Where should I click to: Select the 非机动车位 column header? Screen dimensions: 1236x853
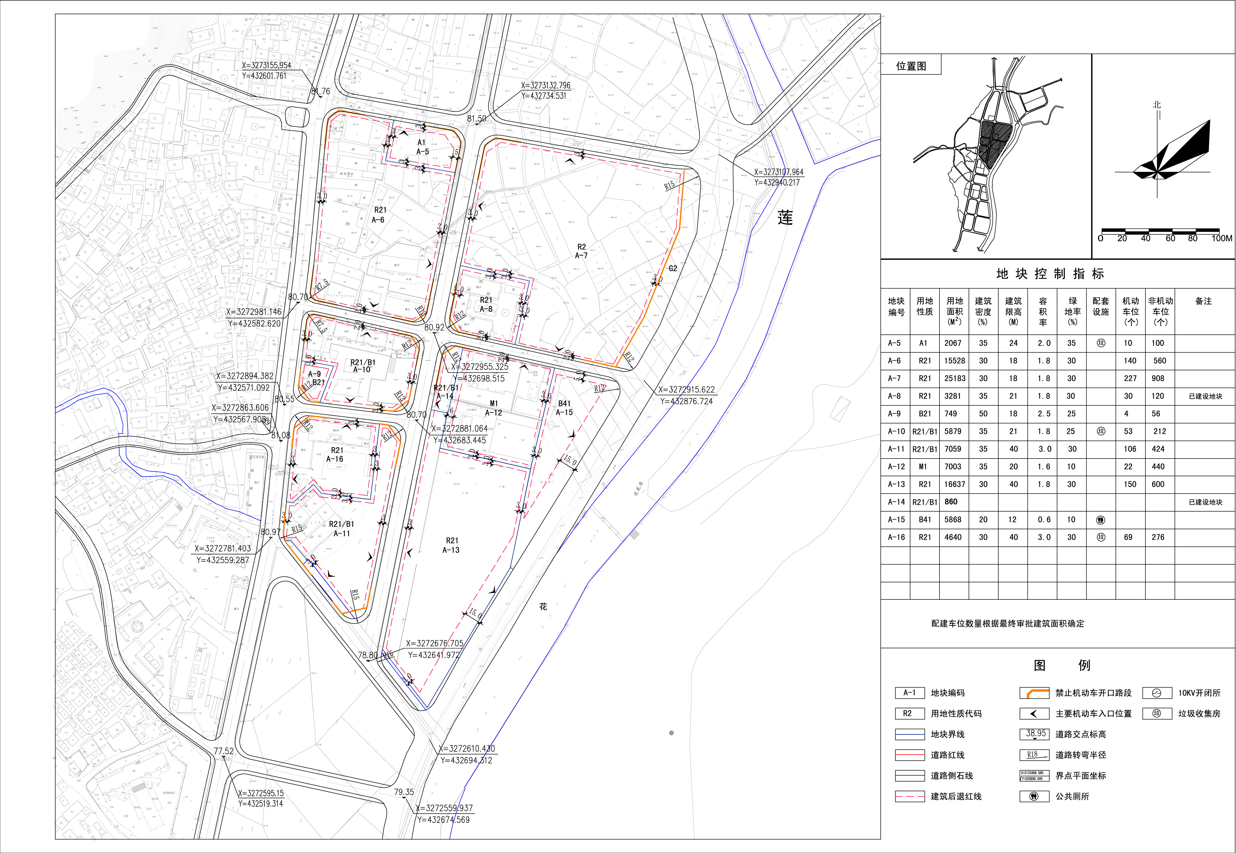(x=1161, y=311)
